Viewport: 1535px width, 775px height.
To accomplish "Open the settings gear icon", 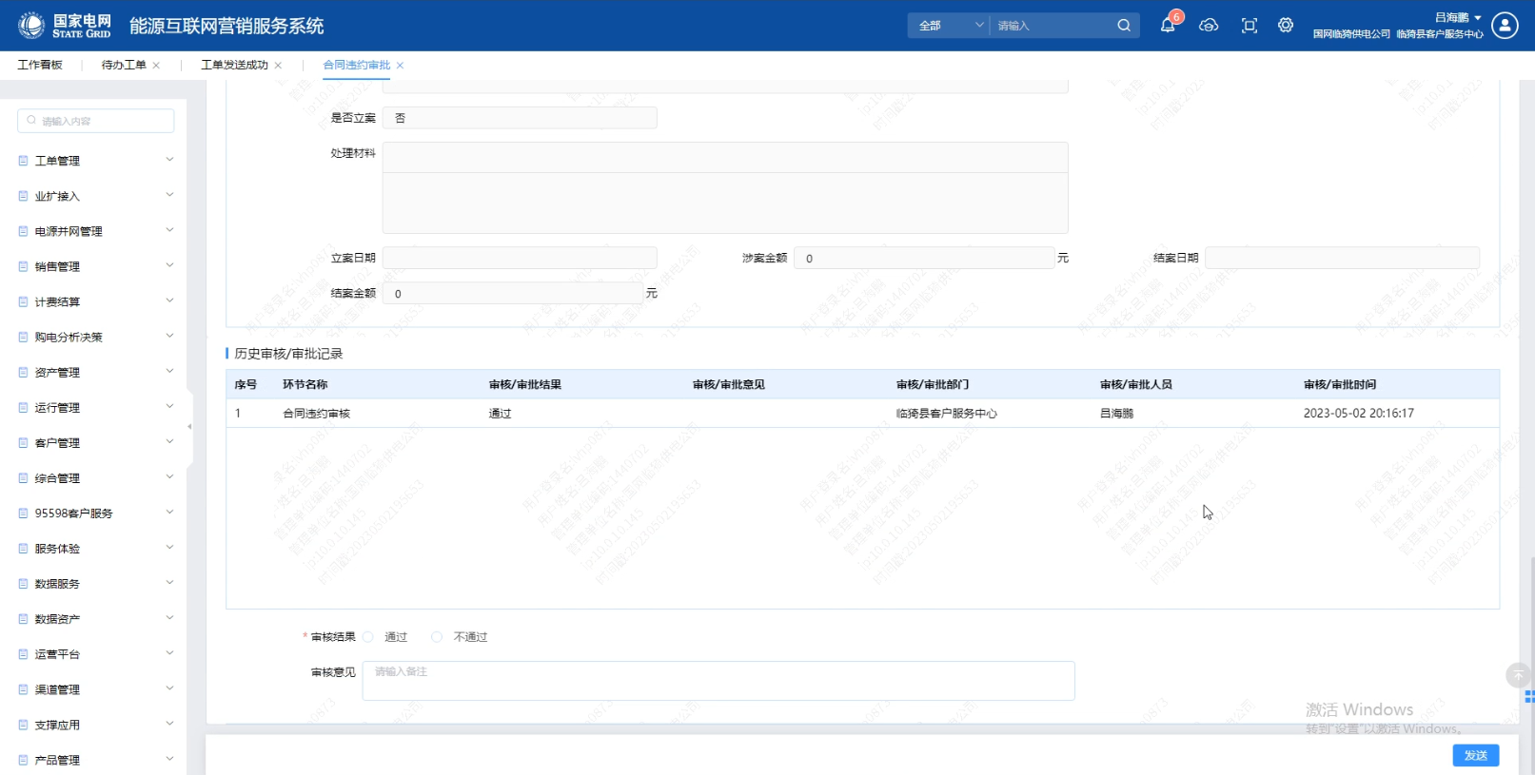I will coord(1286,26).
